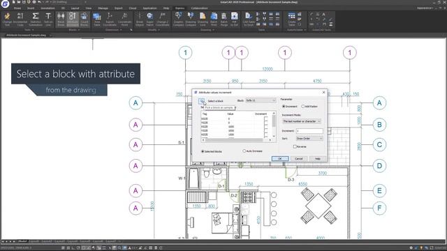Activate the Break Object tool
The image size is (447, 251).
point(140,19)
